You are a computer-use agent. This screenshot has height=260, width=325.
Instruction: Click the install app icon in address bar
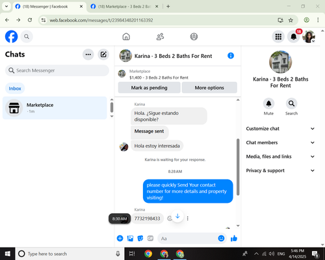click(x=280, y=20)
